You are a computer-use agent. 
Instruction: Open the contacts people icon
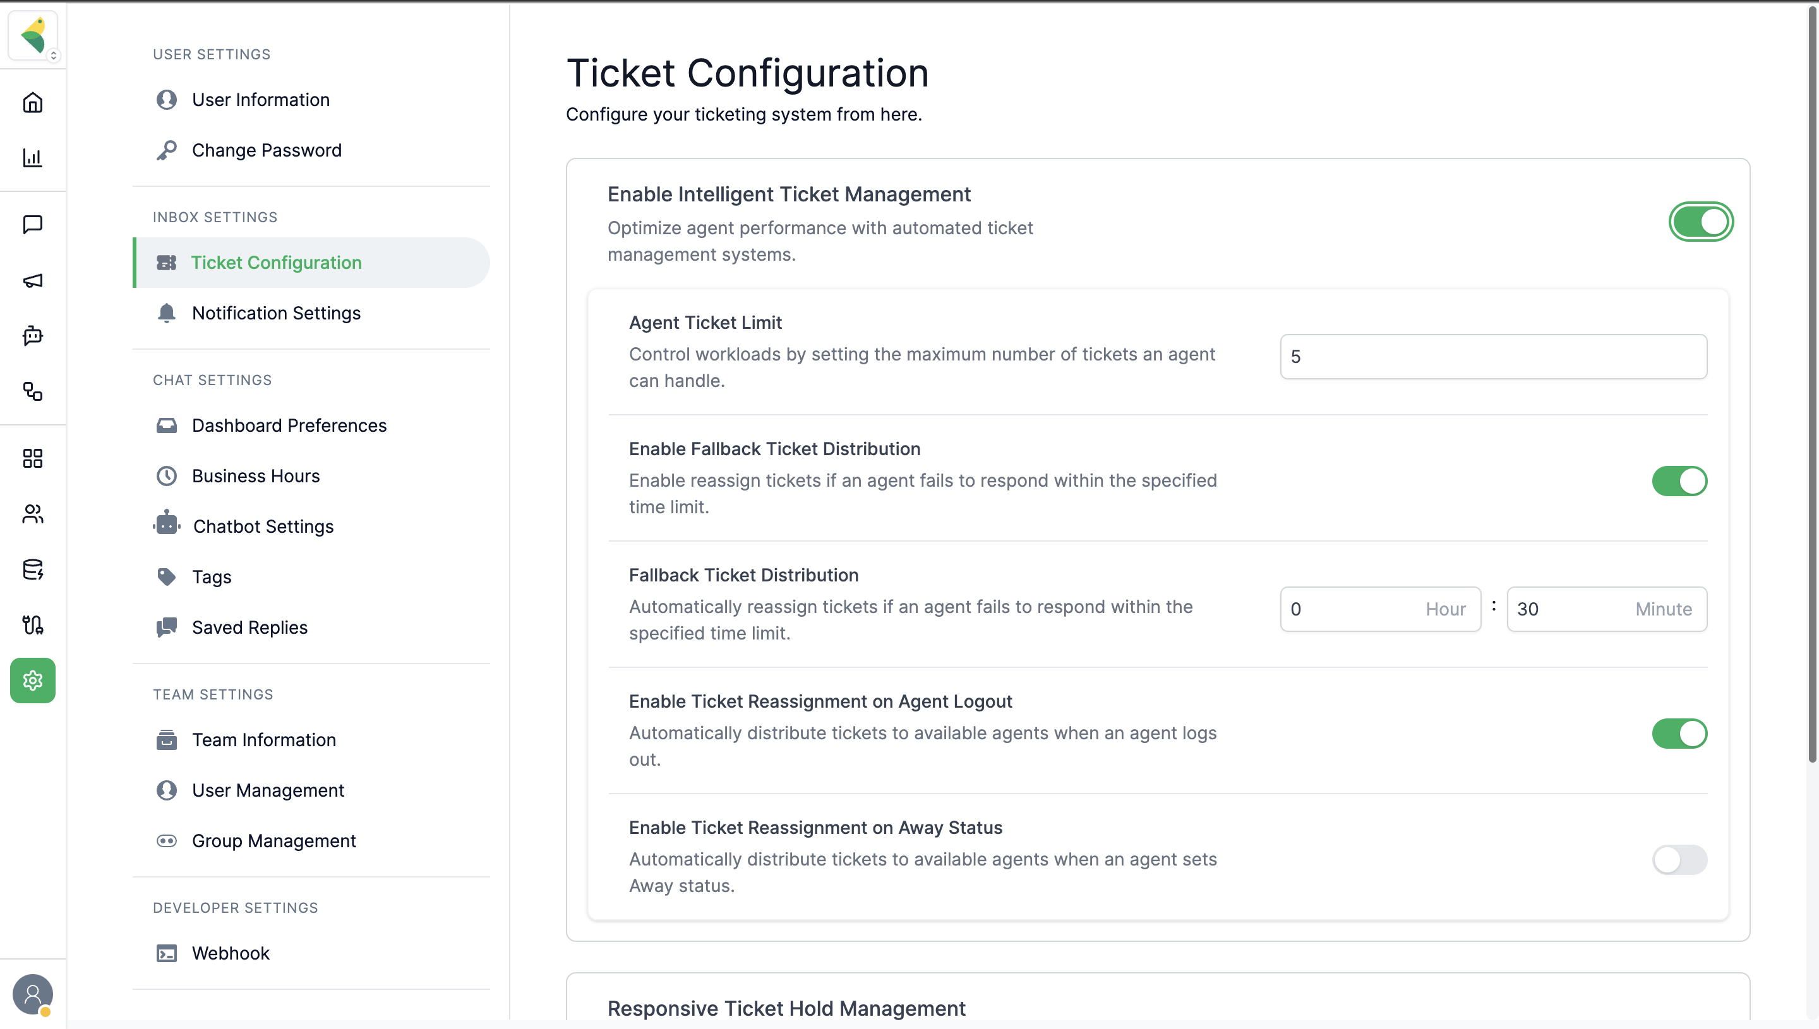point(32,514)
